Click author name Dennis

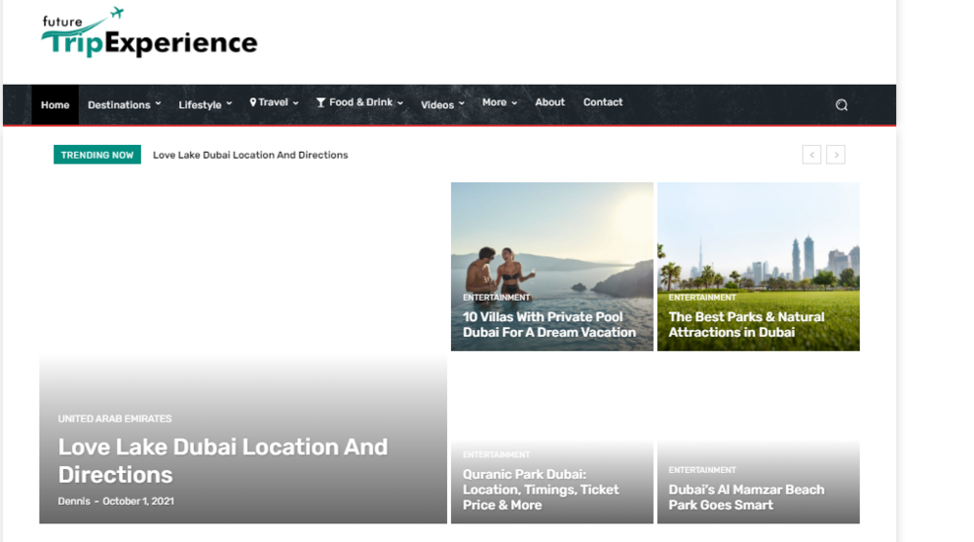[x=74, y=501]
